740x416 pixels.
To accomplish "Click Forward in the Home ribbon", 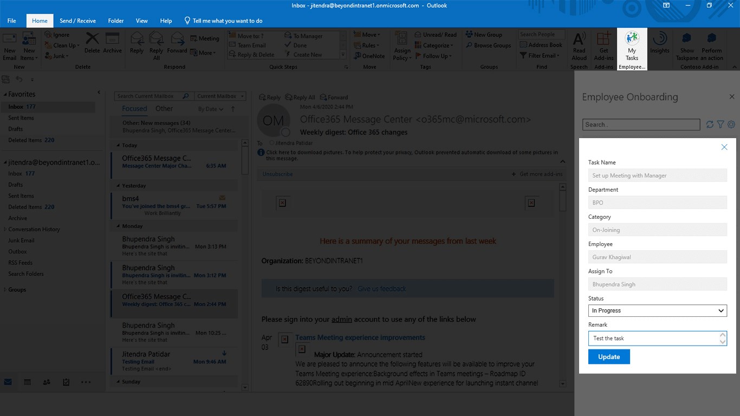I will click(x=177, y=43).
